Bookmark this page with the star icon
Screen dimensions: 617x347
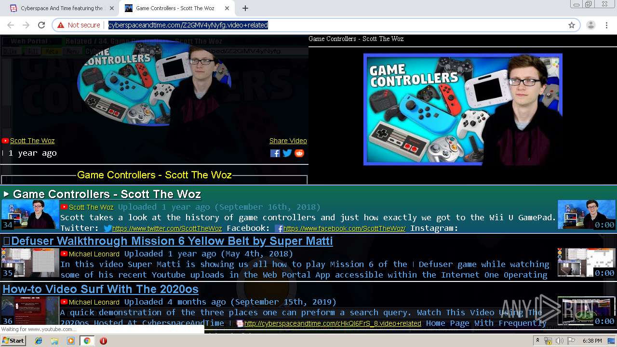[572, 25]
